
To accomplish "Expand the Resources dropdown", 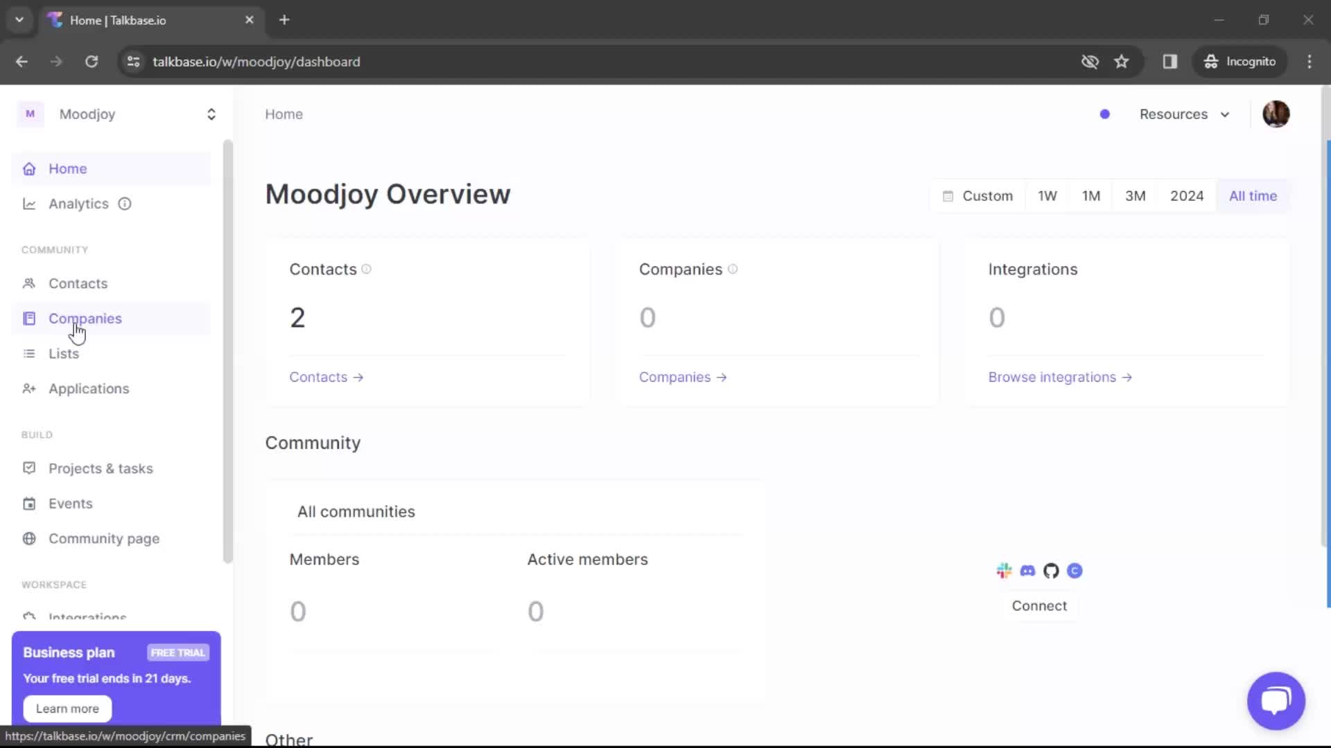I will [1184, 114].
